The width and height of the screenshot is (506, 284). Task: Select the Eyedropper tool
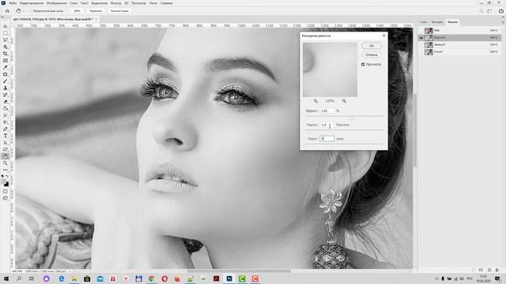pos(6,67)
